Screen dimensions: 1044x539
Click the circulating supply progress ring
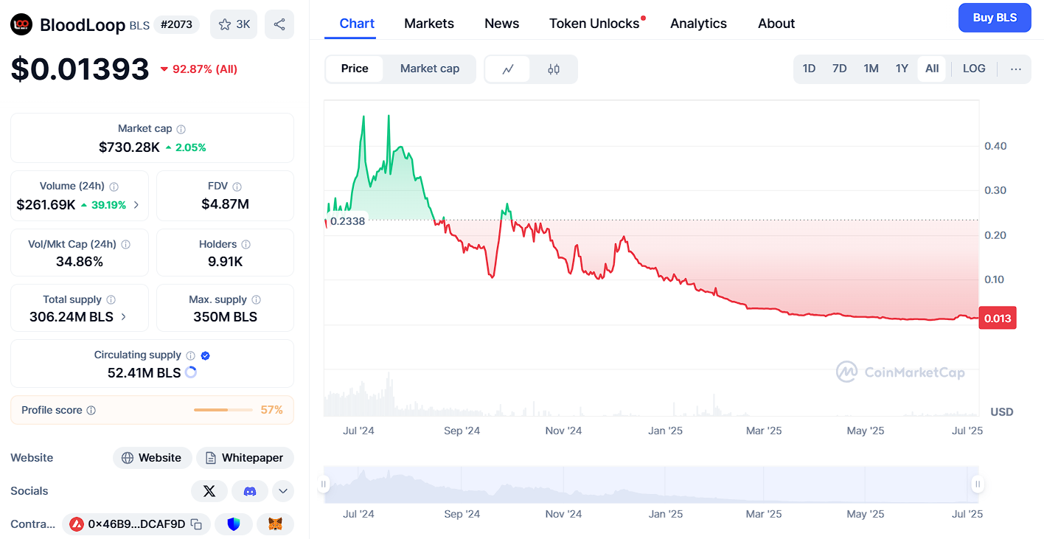click(191, 372)
